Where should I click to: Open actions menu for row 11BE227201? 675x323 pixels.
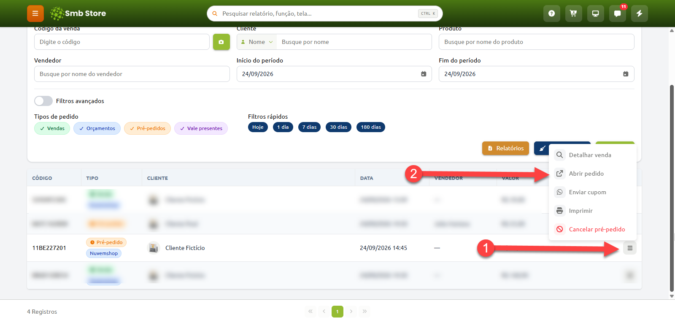click(630, 248)
